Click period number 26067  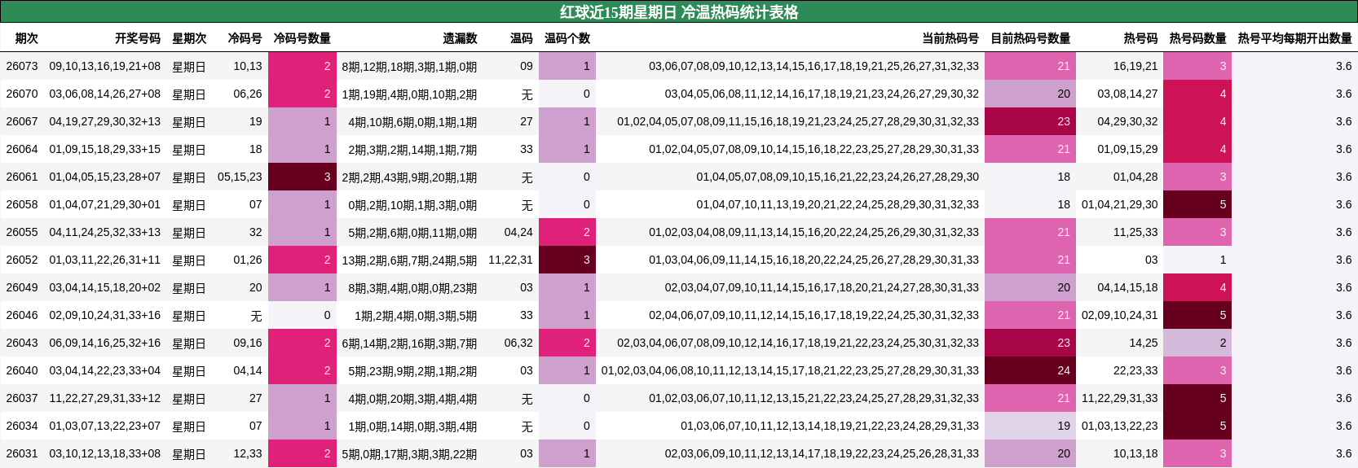[x=22, y=121]
